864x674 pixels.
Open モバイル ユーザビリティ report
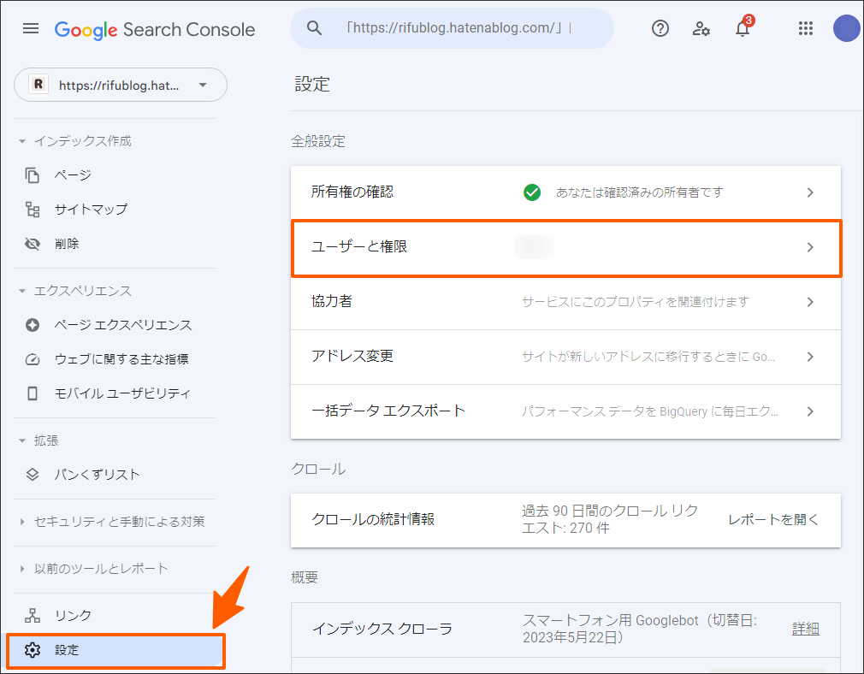(122, 393)
